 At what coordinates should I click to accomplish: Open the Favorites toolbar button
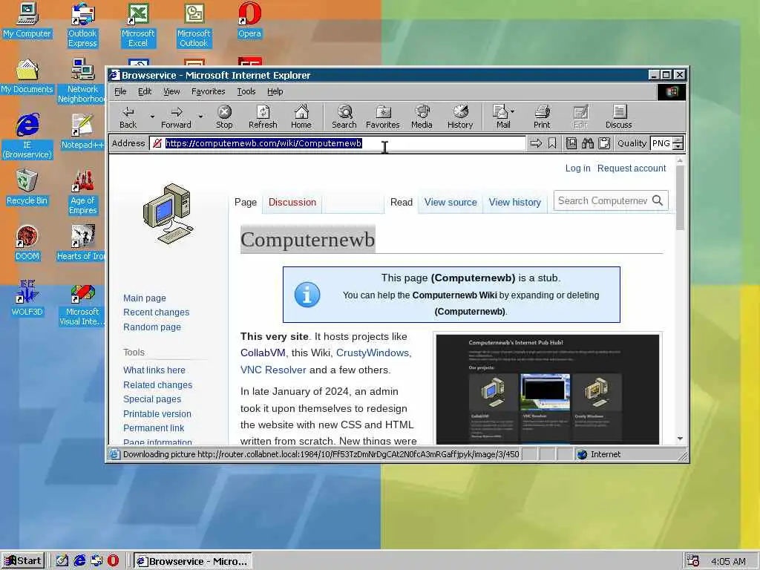pos(382,117)
